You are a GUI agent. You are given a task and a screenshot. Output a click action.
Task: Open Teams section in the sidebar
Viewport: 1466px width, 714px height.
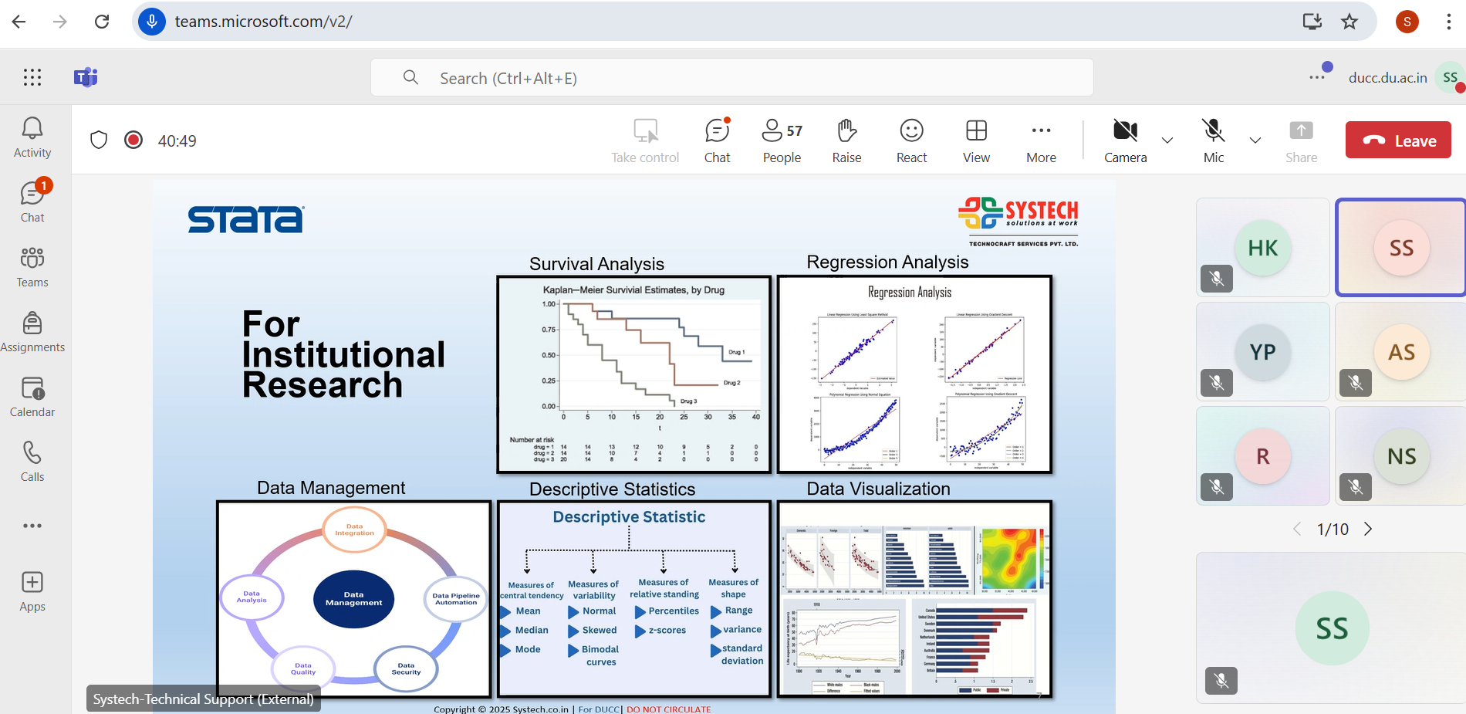[x=32, y=267]
